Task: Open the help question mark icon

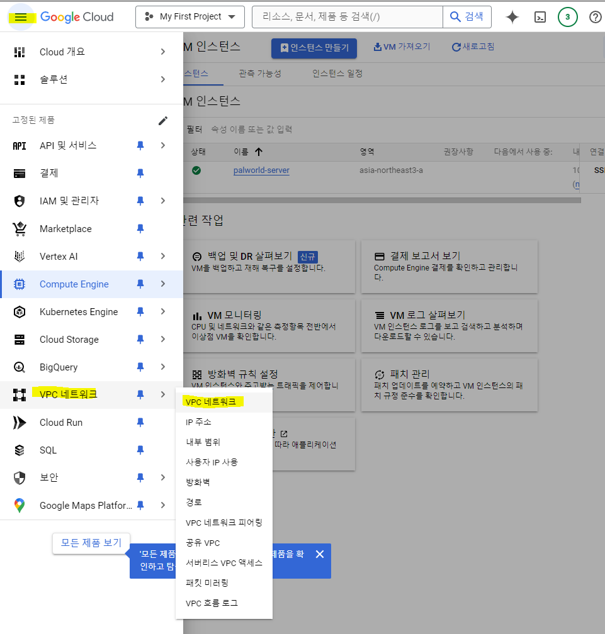Action: click(x=596, y=17)
